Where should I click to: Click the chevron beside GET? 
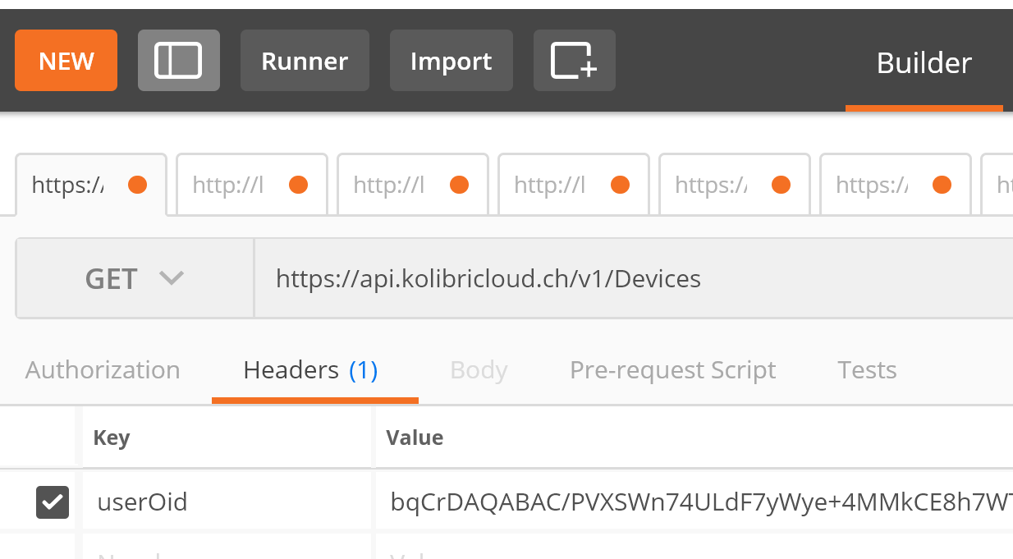[171, 278]
